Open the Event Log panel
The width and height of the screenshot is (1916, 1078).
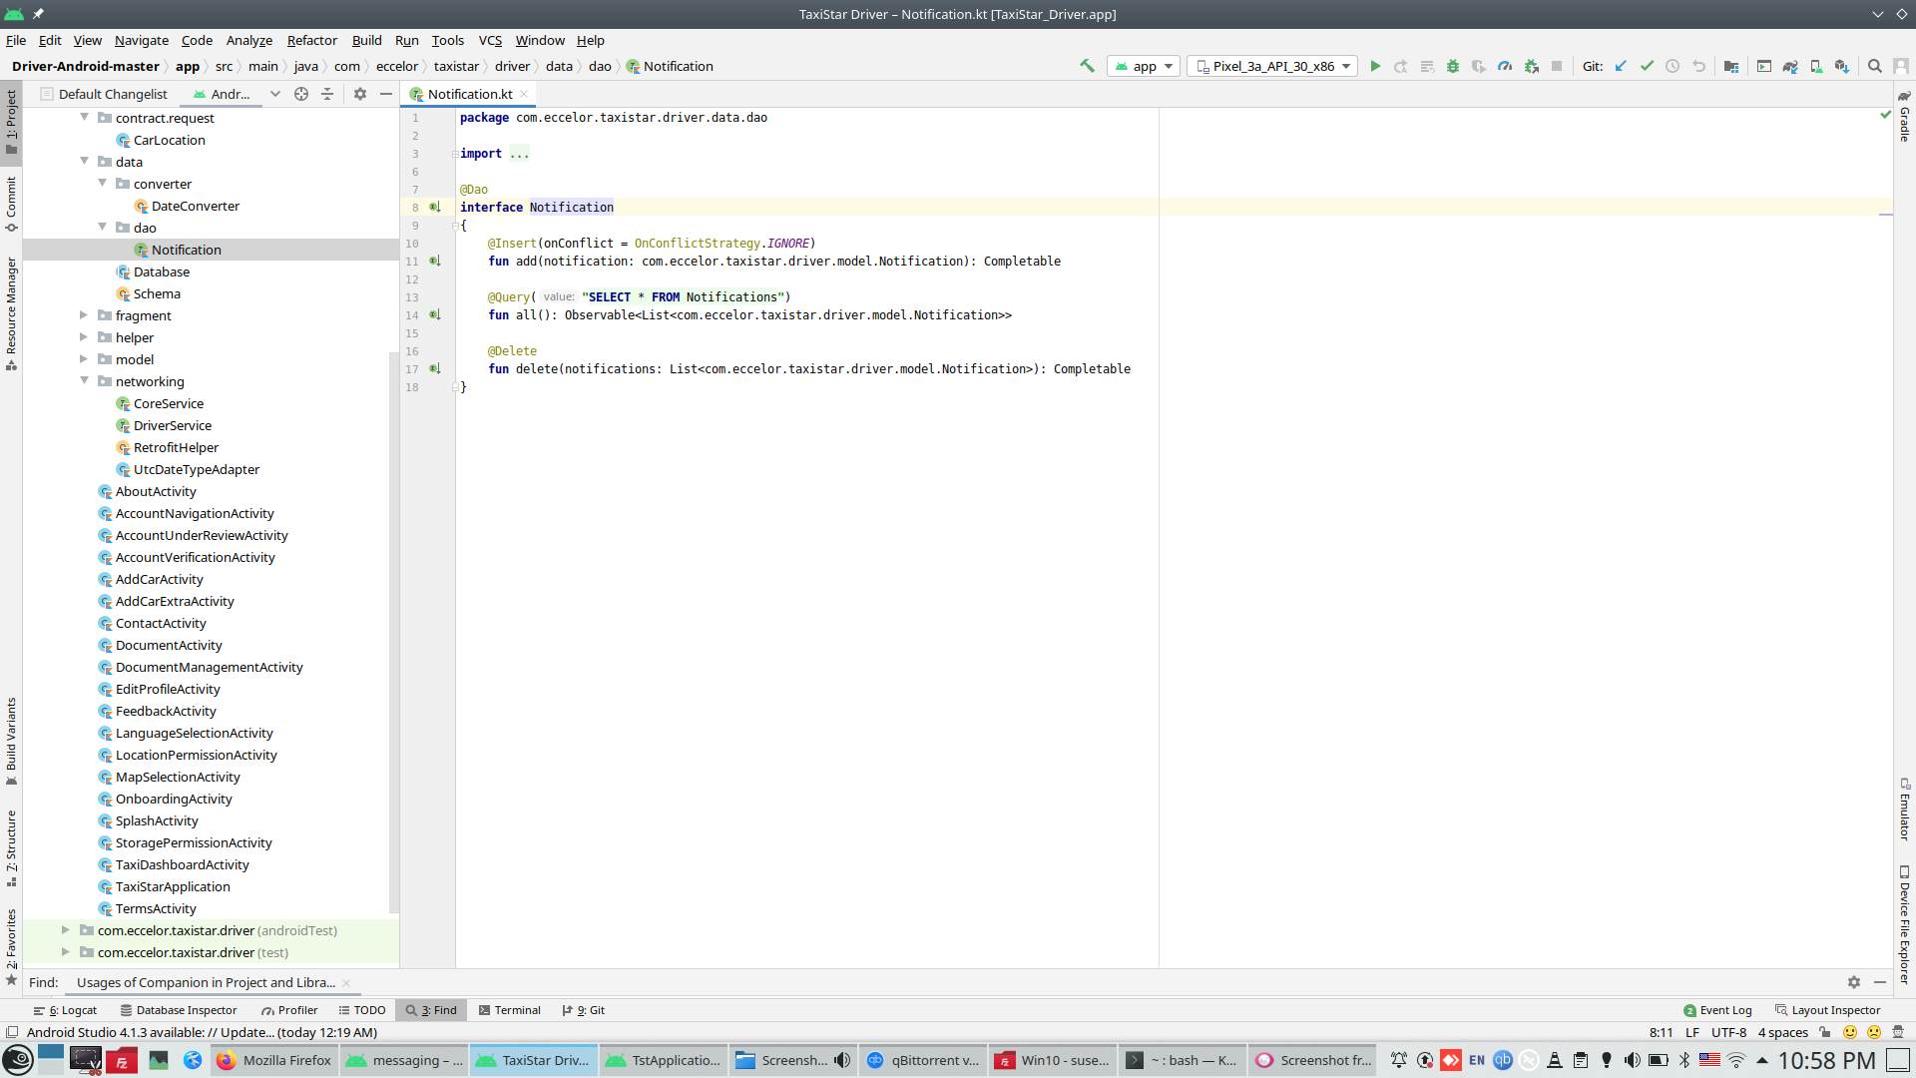pyautogui.click(x=1717, y=1010)
